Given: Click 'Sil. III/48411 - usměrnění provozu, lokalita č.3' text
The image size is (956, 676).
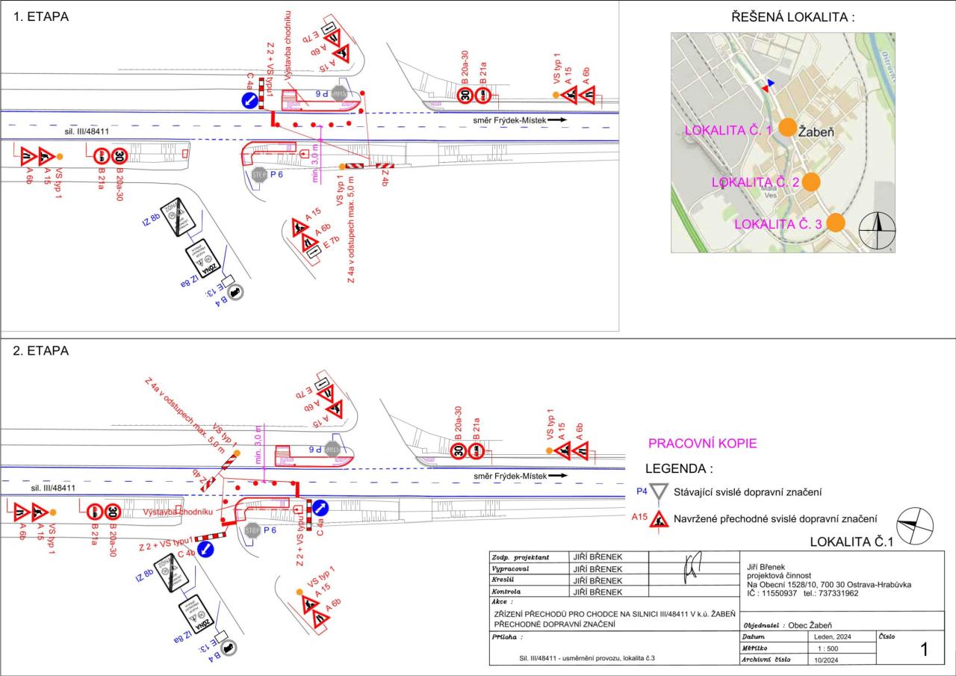Looking at the screenshot, I should point(588,660).
